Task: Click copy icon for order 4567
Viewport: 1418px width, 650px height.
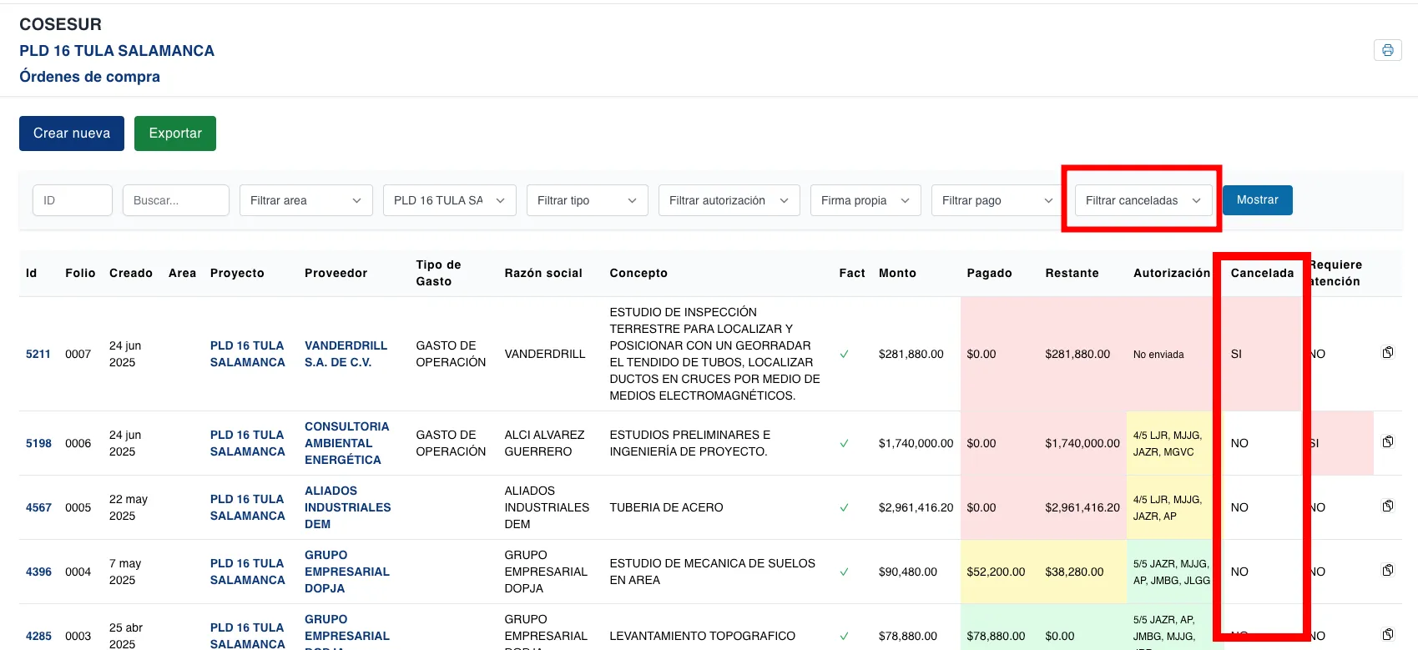Action: [x=1387, y=506]
